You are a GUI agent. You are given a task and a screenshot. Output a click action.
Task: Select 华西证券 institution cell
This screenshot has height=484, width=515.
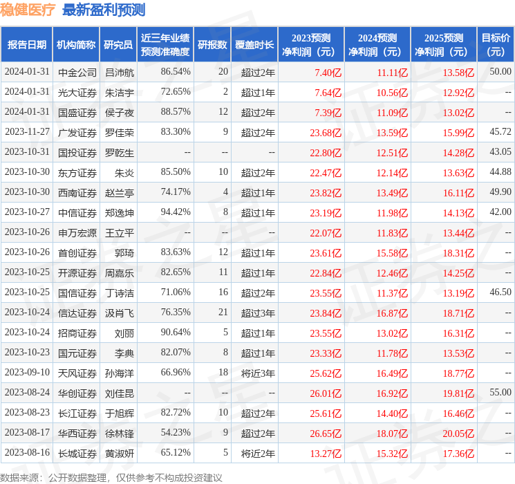pos(77,433)
